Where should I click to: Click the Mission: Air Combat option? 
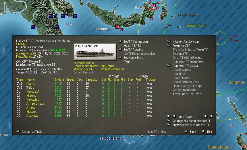tap(186, 42)
